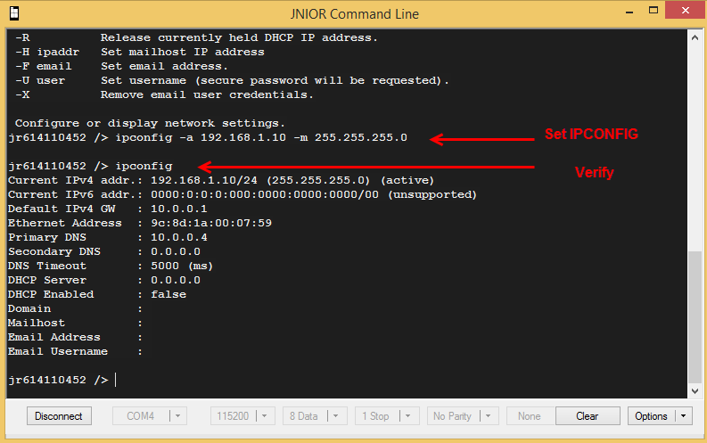Click the 'Default IPv4 GW' value 10.0.0.1
Image resolution: width=707 pixels, height=443 pixels.
pos(179,209)
